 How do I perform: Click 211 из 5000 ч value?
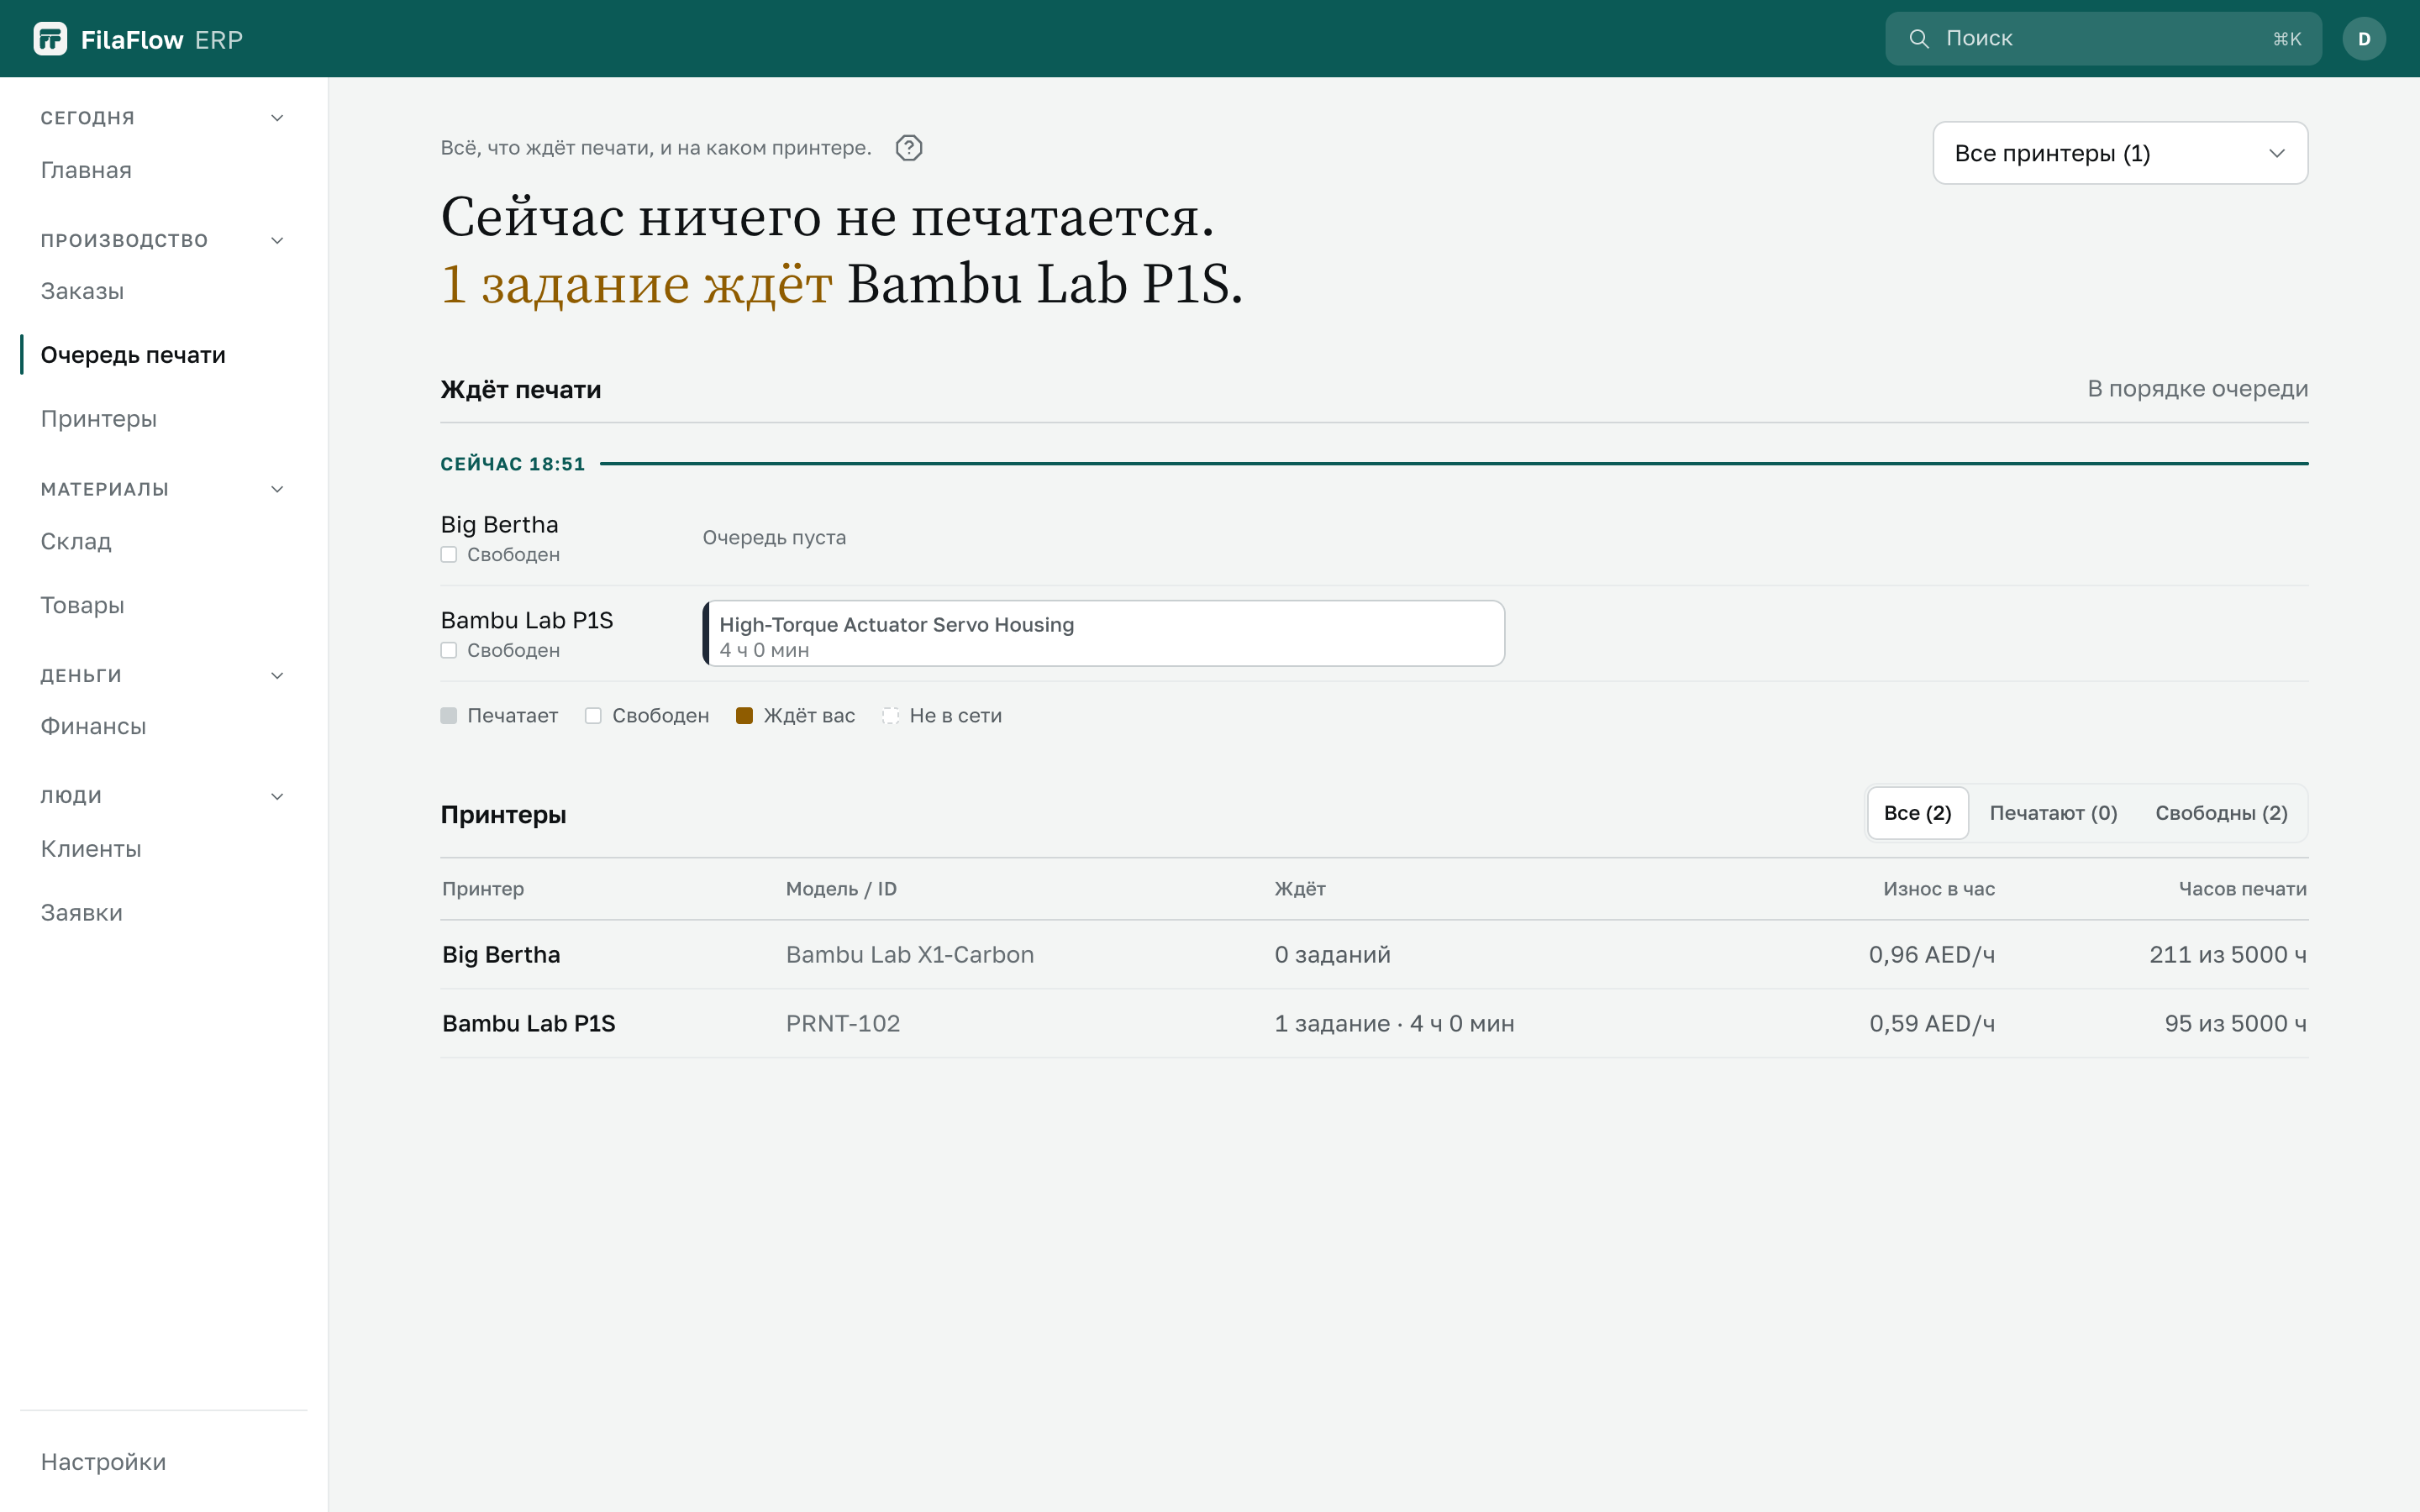(x=2227, y=955)
